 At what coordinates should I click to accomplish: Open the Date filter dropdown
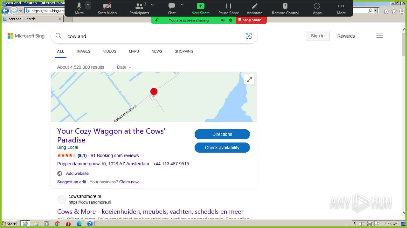[x=124, y=67]
